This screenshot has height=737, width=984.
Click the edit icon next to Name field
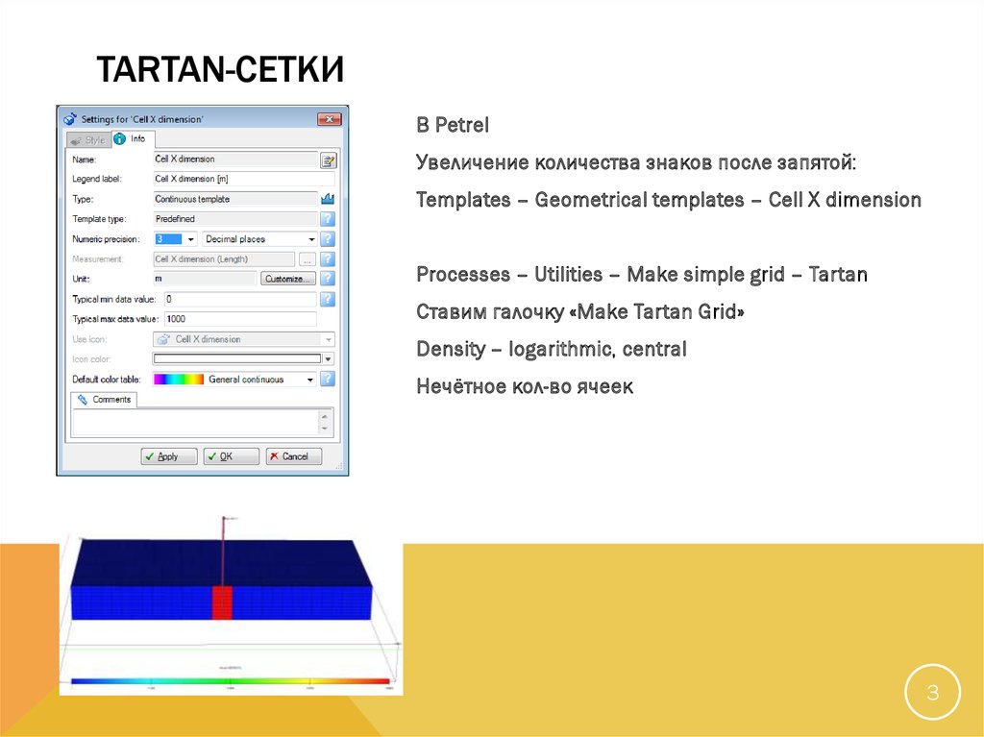coord(331,160)
